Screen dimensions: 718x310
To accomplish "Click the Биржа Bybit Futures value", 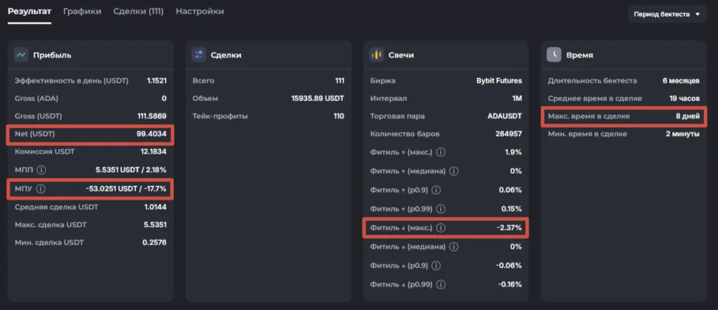I will (x=499, y=81).
